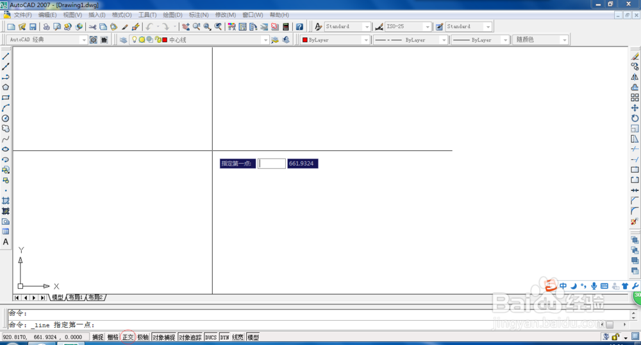Select the Spline tool
The image size is (641, 345).
[6, 139]
